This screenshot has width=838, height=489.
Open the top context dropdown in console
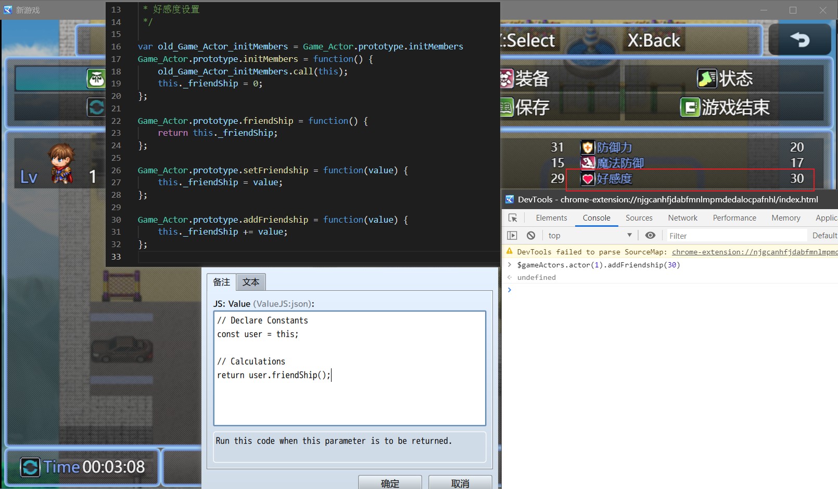click(590, 236)
